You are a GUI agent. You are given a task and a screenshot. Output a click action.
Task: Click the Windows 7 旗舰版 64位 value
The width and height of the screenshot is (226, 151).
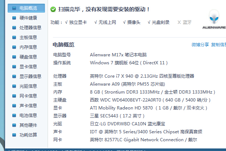pos(129,63)
